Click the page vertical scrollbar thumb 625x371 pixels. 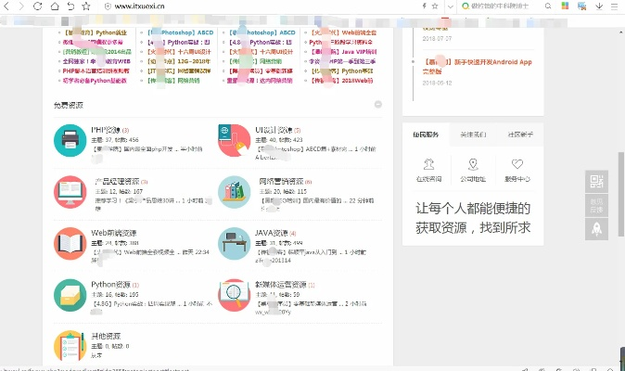coord(621,194)
